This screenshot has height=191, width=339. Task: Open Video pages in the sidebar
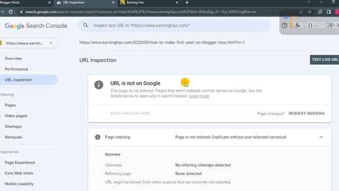[x=16, y=116]
